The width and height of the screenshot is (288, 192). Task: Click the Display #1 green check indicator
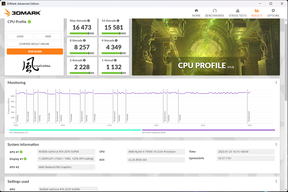(x=25, y=159)
